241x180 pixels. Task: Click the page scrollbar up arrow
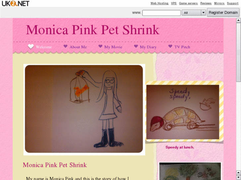pyautogui.click(x=238, y=20)
